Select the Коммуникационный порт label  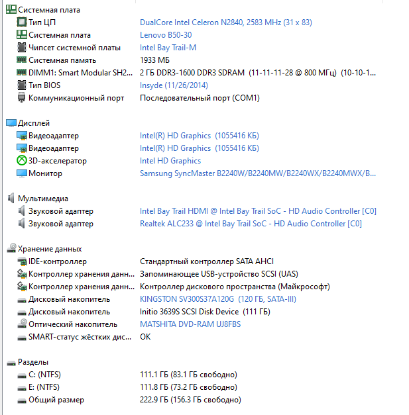pyautogui.click(x=76, y=98)
